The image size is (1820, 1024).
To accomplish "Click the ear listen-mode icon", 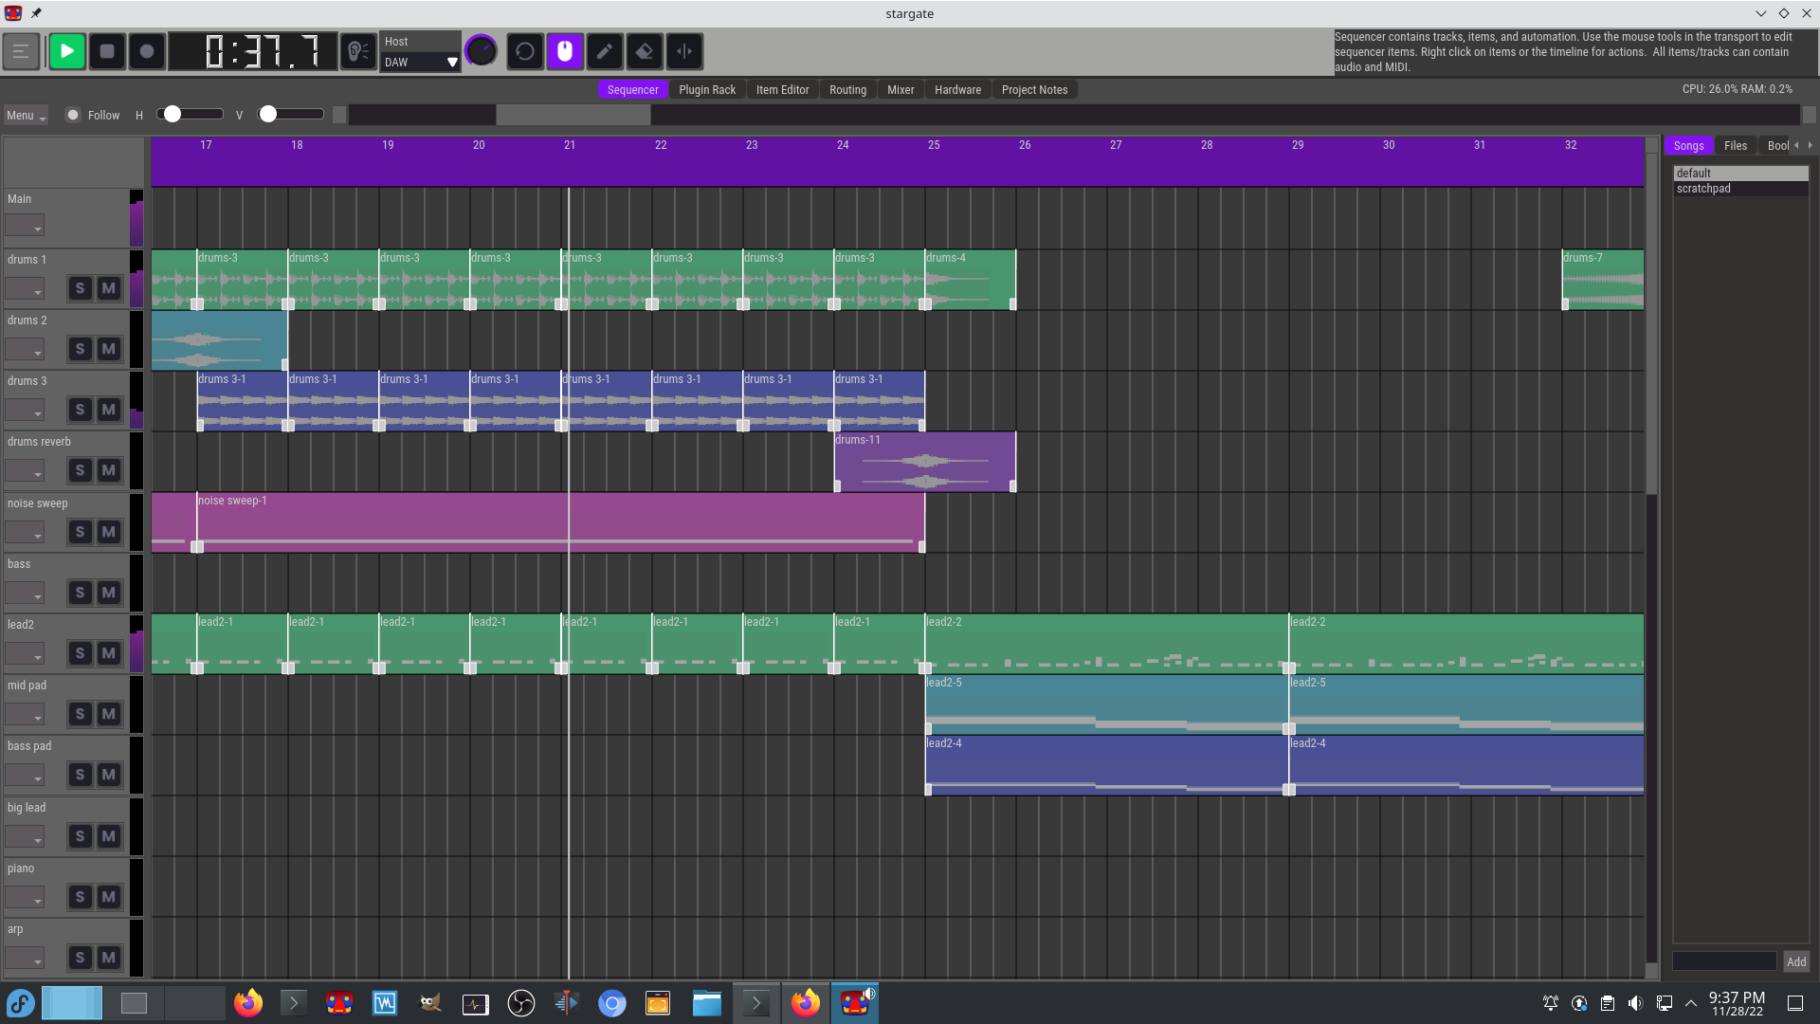I will point(358,51).
